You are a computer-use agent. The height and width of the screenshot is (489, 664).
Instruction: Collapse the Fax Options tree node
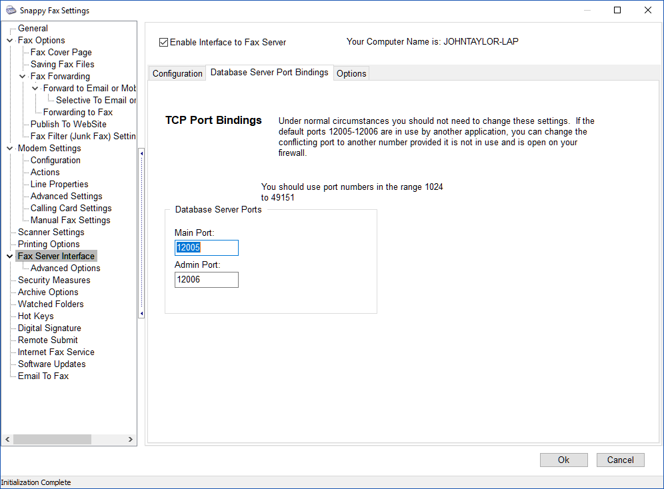click(9, 41)
